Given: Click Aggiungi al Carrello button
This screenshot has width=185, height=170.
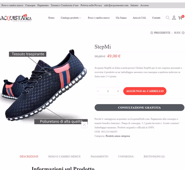Looking at the screenshot, I should click(x=145, y=91).
